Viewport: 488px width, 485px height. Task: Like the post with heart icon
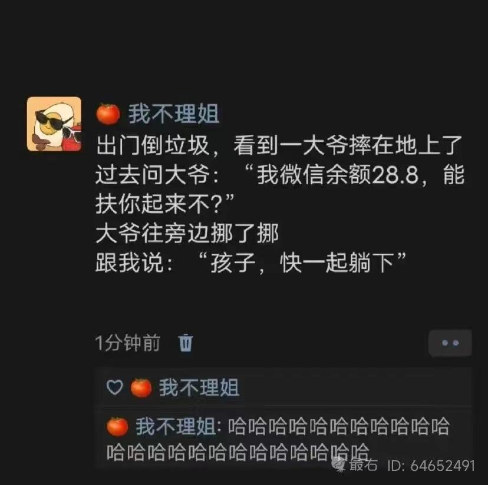coord(114,387)
